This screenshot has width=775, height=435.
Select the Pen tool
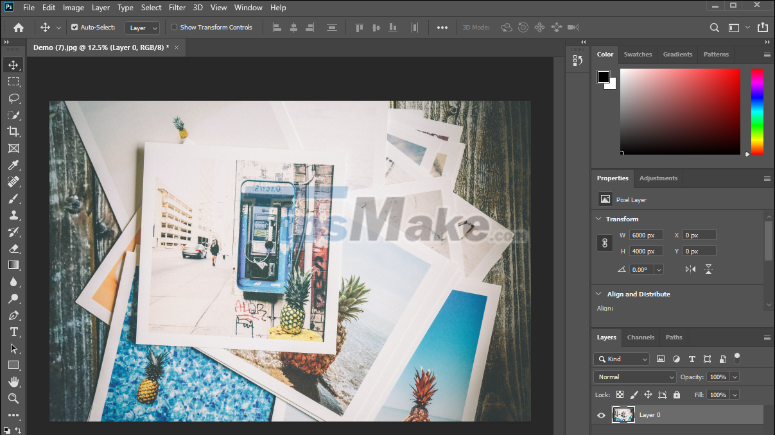[x=13, y=315]
